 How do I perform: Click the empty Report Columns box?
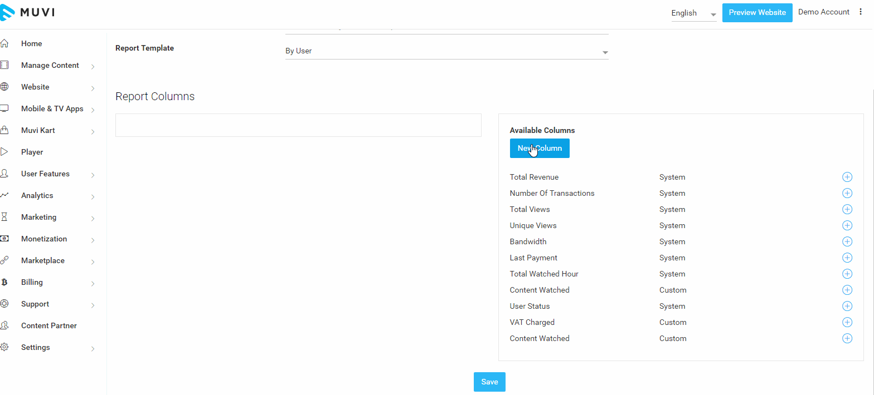coord(298,125)
